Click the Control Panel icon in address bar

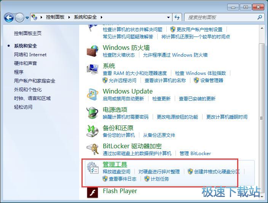tap(34, 17)
